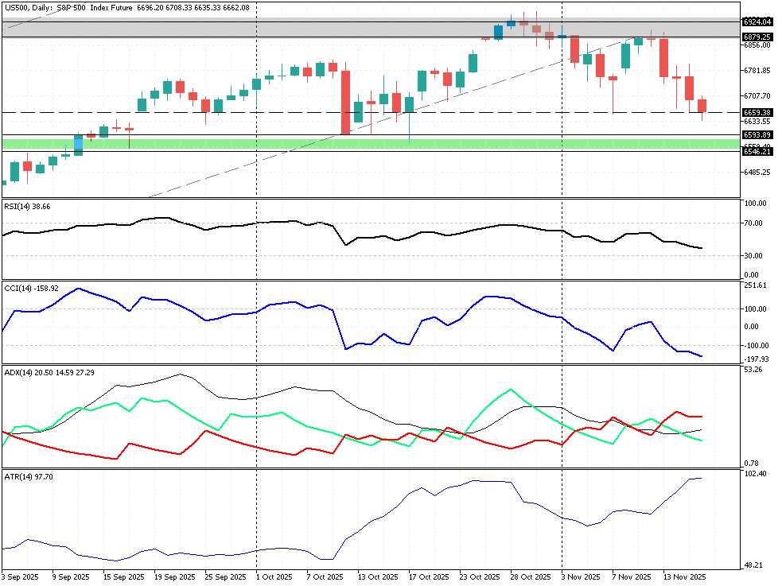Click the 6659.38 price tag

click(x=757, y=112)
